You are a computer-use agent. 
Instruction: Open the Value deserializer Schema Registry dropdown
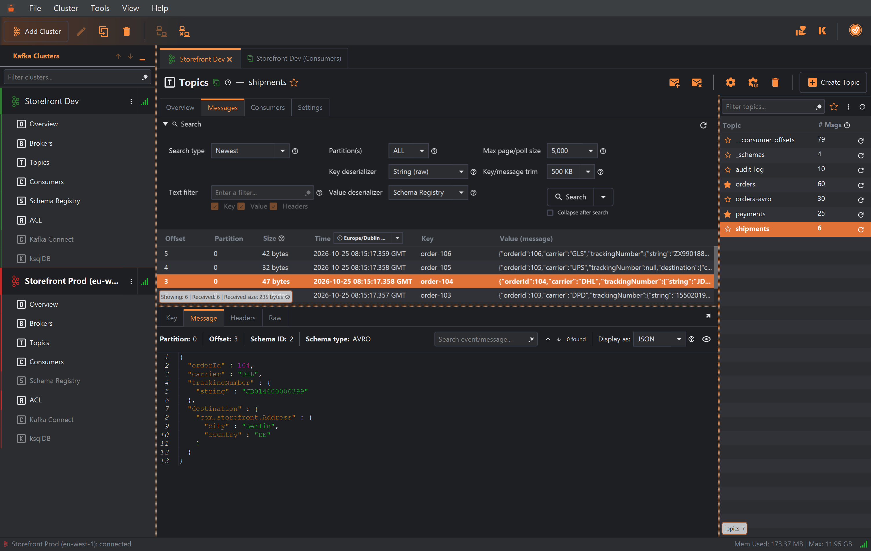(428, 192)
